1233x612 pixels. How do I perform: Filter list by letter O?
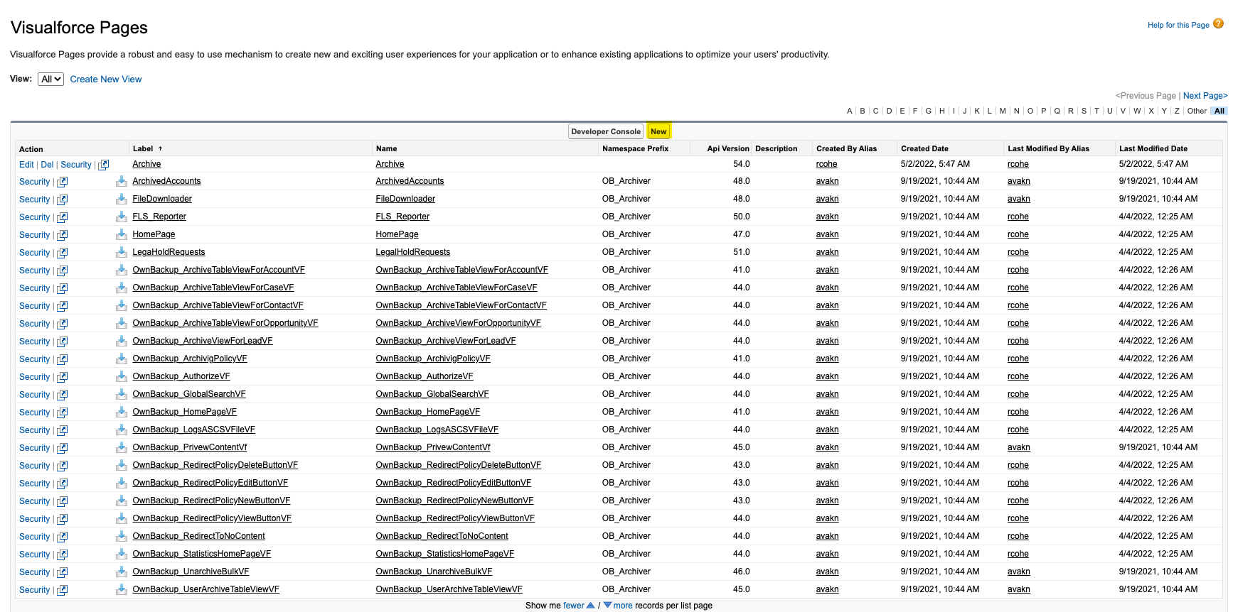tap(1030, 111)
